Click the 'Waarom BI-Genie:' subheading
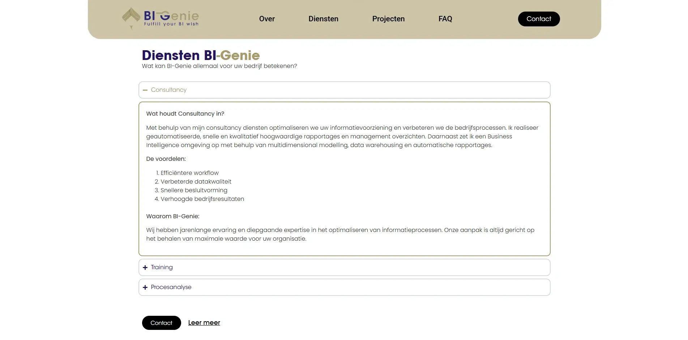 pyautogui.click(x=172, y=216)
